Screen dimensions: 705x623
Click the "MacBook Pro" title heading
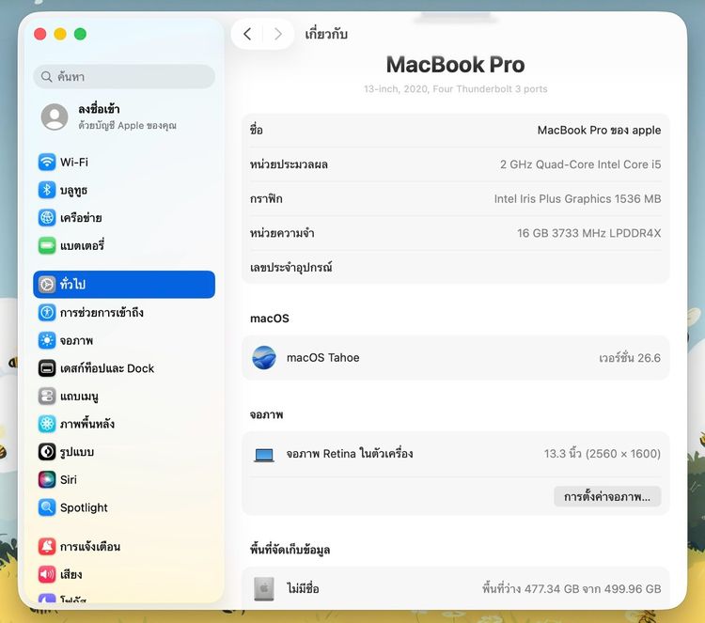(x=456, y=64)
